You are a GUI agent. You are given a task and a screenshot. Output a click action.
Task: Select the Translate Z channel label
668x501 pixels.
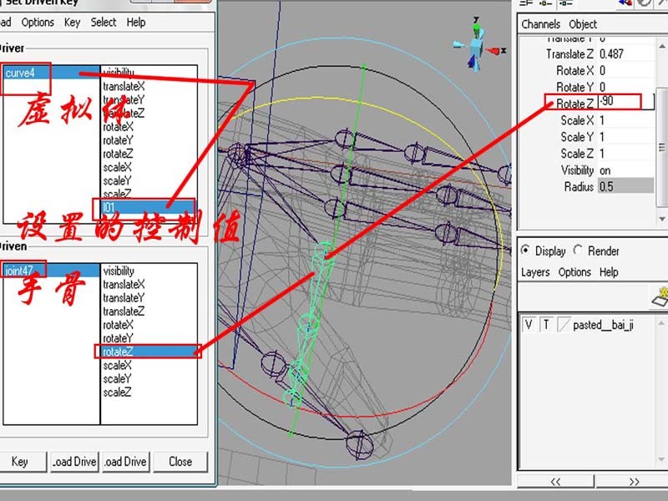pyautogui.click(x=569, y=54)
